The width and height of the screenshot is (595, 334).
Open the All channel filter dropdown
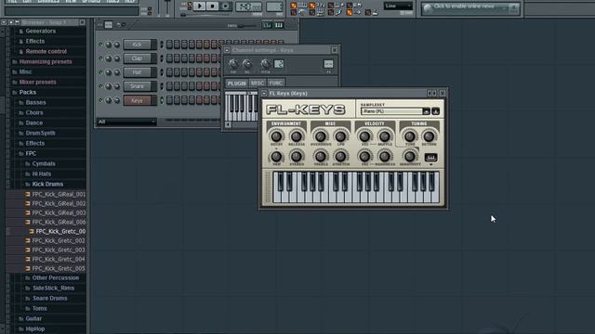pos(126,122)
